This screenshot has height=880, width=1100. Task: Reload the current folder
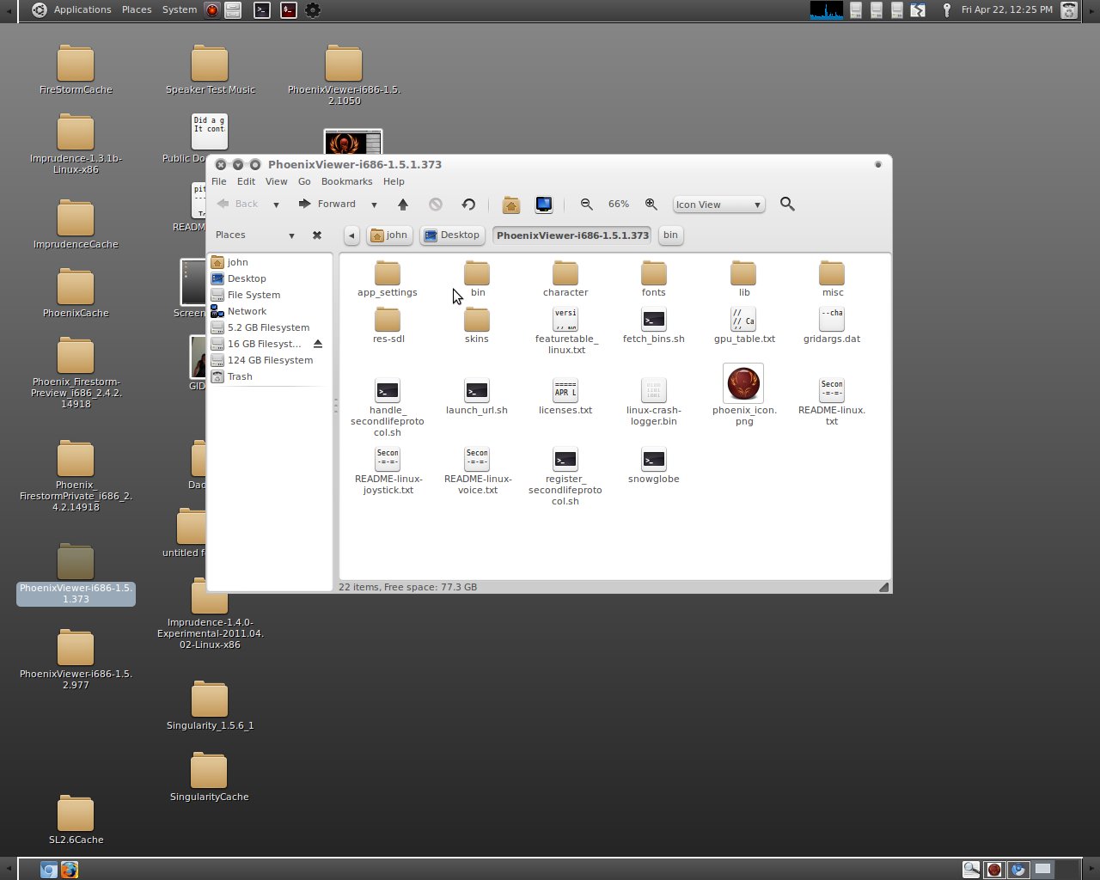point(468,205)
